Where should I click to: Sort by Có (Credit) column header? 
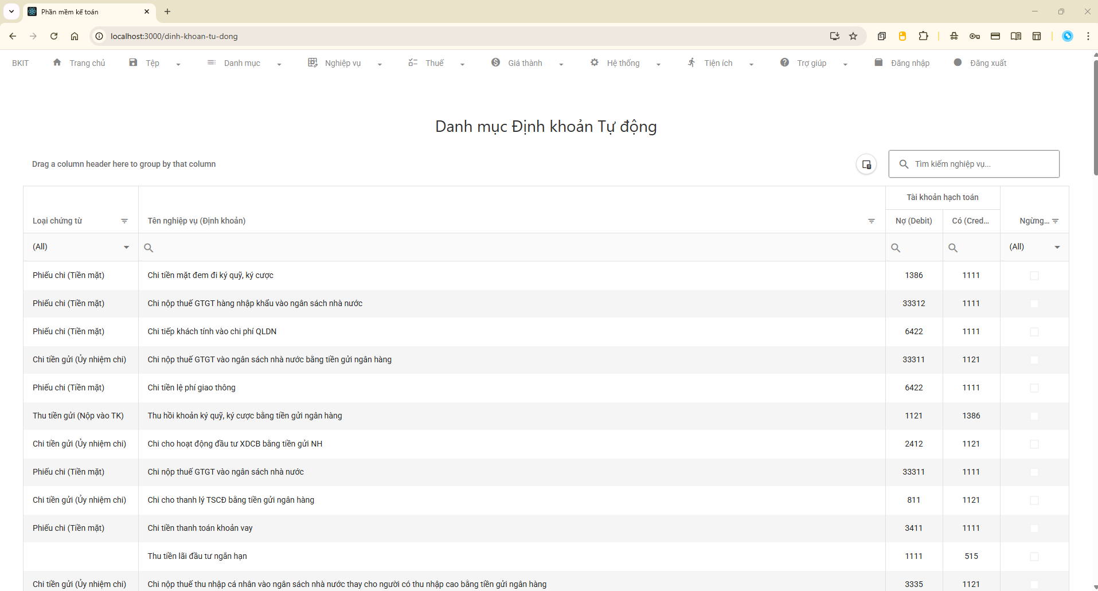(x=971, y=221)
